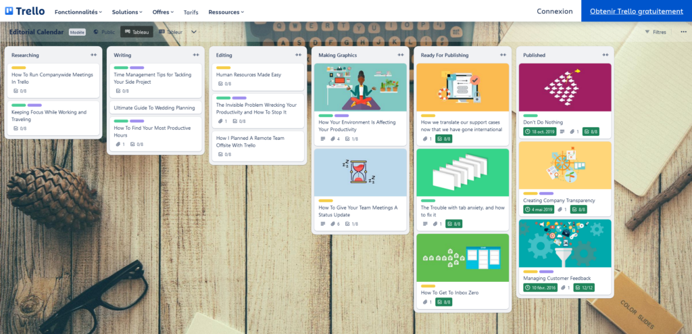
Task: Click green label on Don't Do Nothing card
Action: pyautogui.click(x=530, y=116)
